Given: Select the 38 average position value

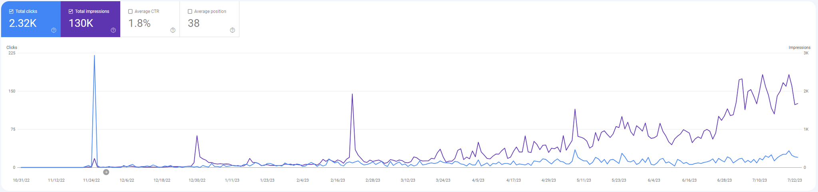Looking at the screenshot, I should (194, 24).
